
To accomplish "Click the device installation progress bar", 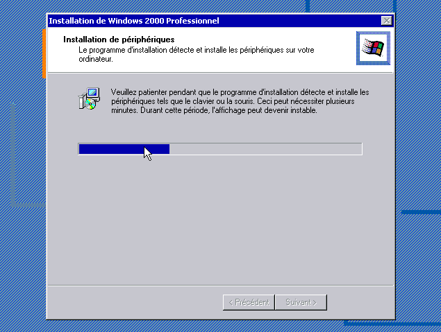I will point(220,149).
